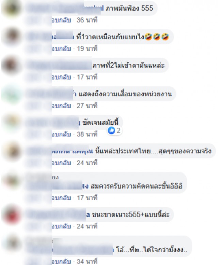Click the last laughing emoji after "ที่1วาดเหมือนกับแบบไง"
This screenshot has width=218, height=265.
pyautogui.click(x=165, y=37)
